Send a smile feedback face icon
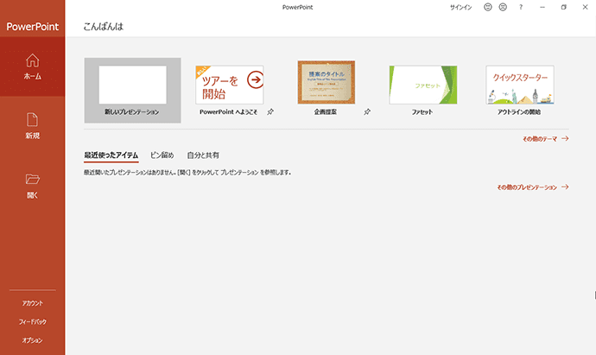Image resolution: width=596 pixels, height=355 pixels. click(488, 7)
